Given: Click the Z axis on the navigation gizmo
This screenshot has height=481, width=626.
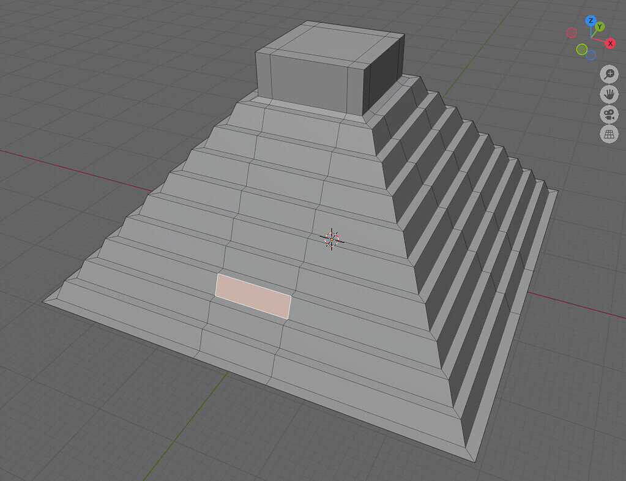Looking at the screenshot, I should click(591, 20).
